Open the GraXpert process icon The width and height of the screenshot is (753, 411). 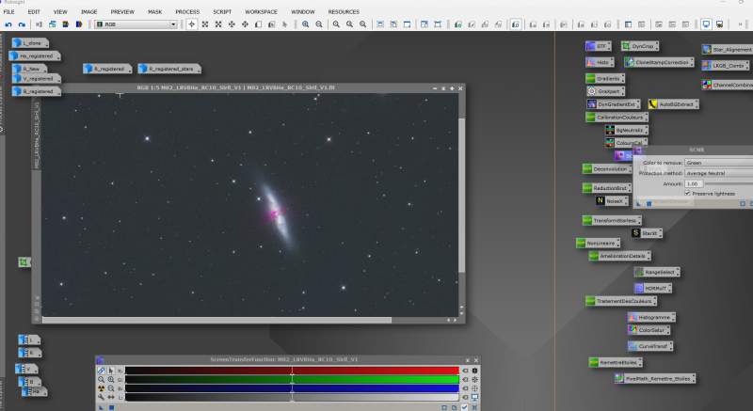click(605, 91)
